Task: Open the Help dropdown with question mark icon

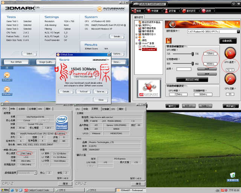Action: tap(208, 11)
